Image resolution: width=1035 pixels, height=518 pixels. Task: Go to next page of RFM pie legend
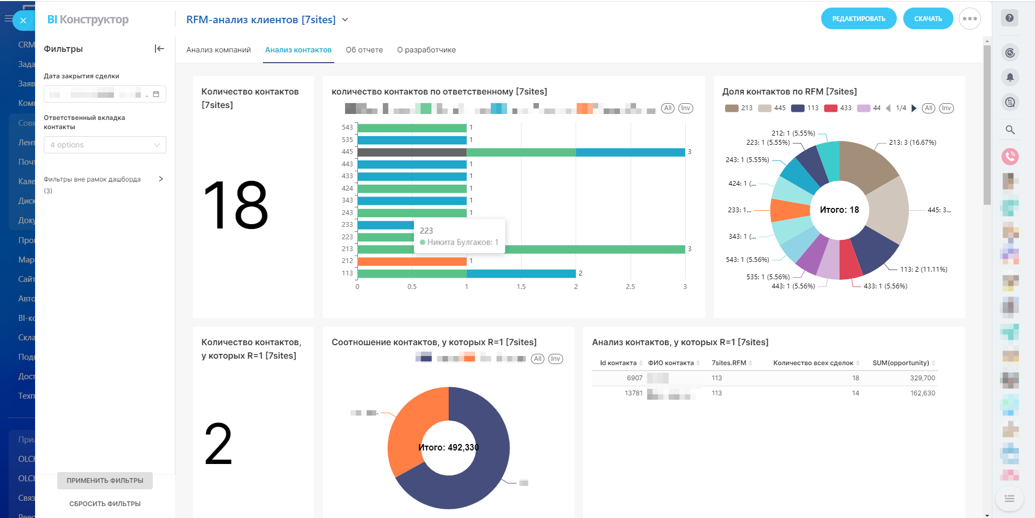coord(914,108)
